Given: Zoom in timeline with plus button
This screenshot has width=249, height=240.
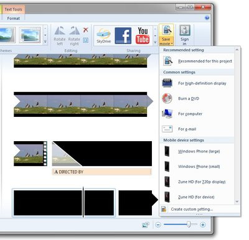Looking at the screenshot, I should tap(203, 224).
